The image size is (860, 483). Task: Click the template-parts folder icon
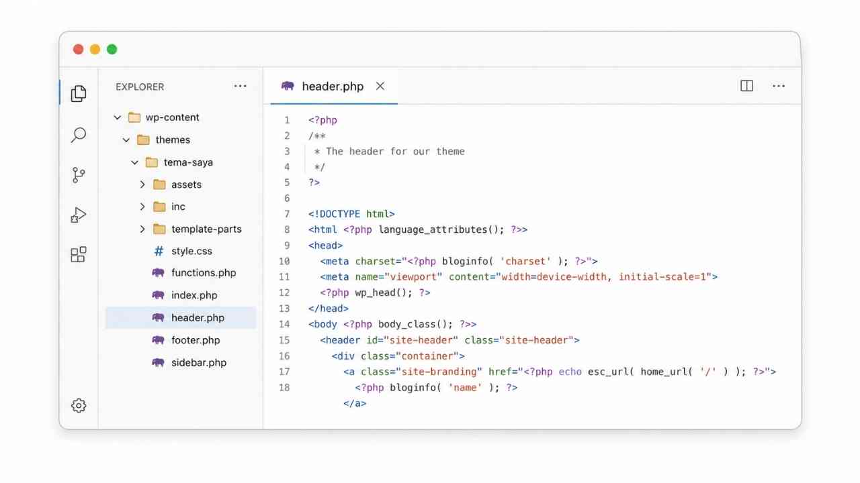coord(159,229)
